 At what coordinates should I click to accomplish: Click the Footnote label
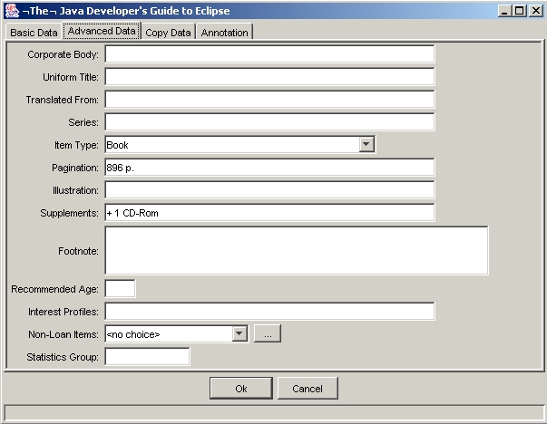point(78,251)
